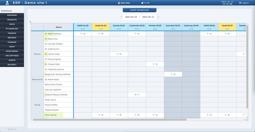
Task: Expand the Staff sidebar section
Action: (x=12, y=47)
